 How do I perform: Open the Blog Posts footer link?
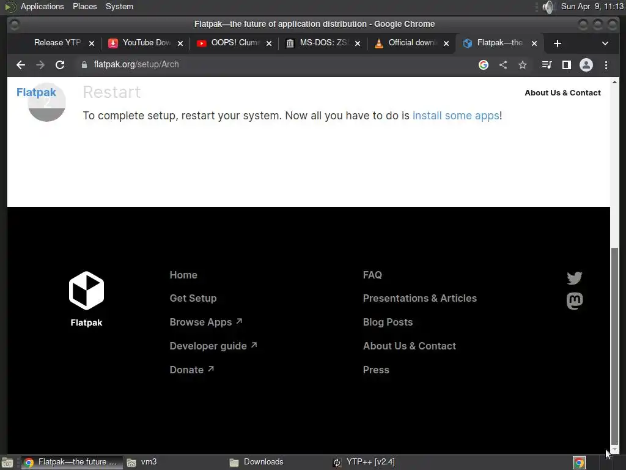pyautogui.click(x=388, y=322)
